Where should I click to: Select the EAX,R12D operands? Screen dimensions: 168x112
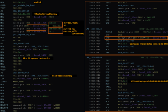tap(123, 50)
